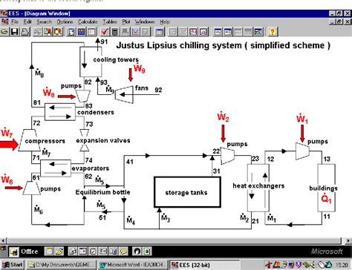The image size is (352, 270).
Task: Open the Help menu
Action: coord(165,22)
